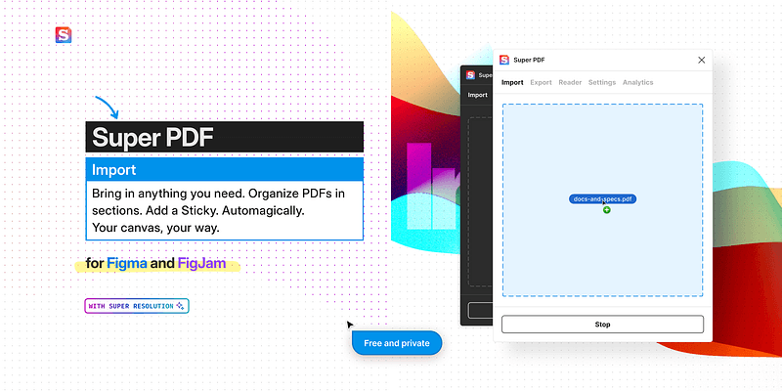This screenshot has width=782, height=391.
Task: Switch to the Import tab in front window
Action: pyautogui.click(x=512, y=82)
